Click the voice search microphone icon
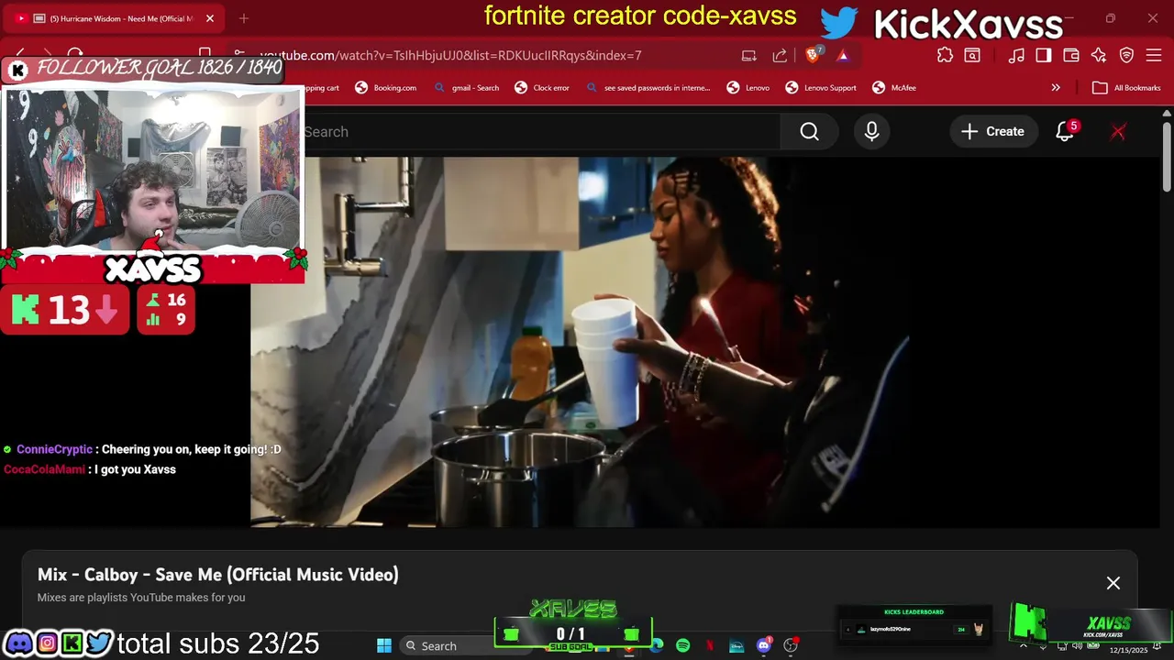 pos(871,132)
